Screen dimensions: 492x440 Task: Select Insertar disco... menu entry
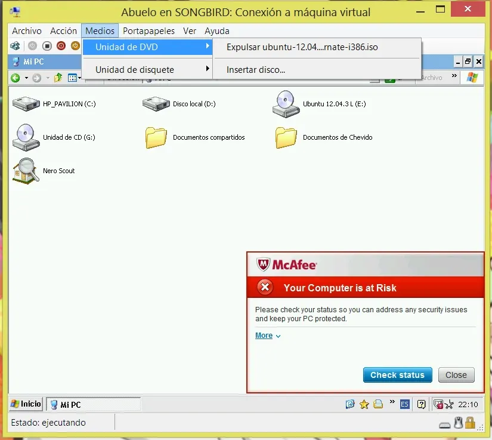[x=256, y=70]
